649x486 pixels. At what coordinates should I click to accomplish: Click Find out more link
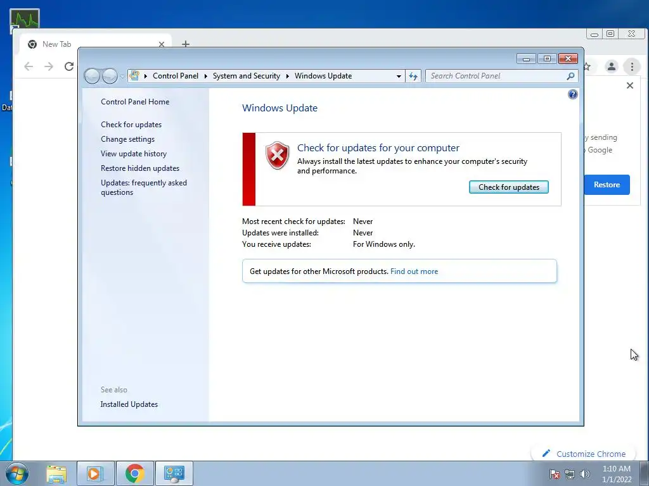click(414, 271)
